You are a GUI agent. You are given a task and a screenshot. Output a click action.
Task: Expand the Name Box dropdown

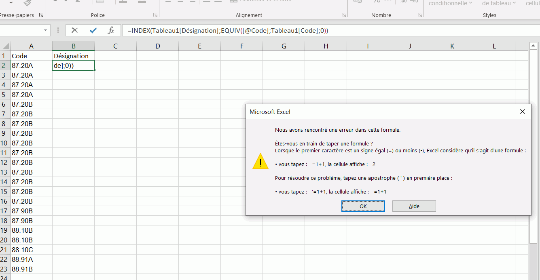pyautogui.click(x=45, y=30)
